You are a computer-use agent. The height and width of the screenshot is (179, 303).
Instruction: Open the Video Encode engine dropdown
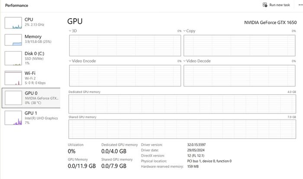click(82, 61)
